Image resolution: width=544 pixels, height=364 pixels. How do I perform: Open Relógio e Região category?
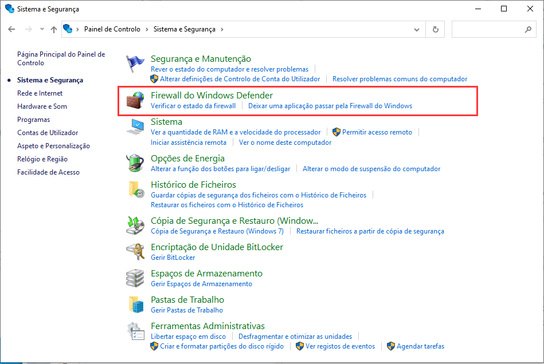pos(42,159)
